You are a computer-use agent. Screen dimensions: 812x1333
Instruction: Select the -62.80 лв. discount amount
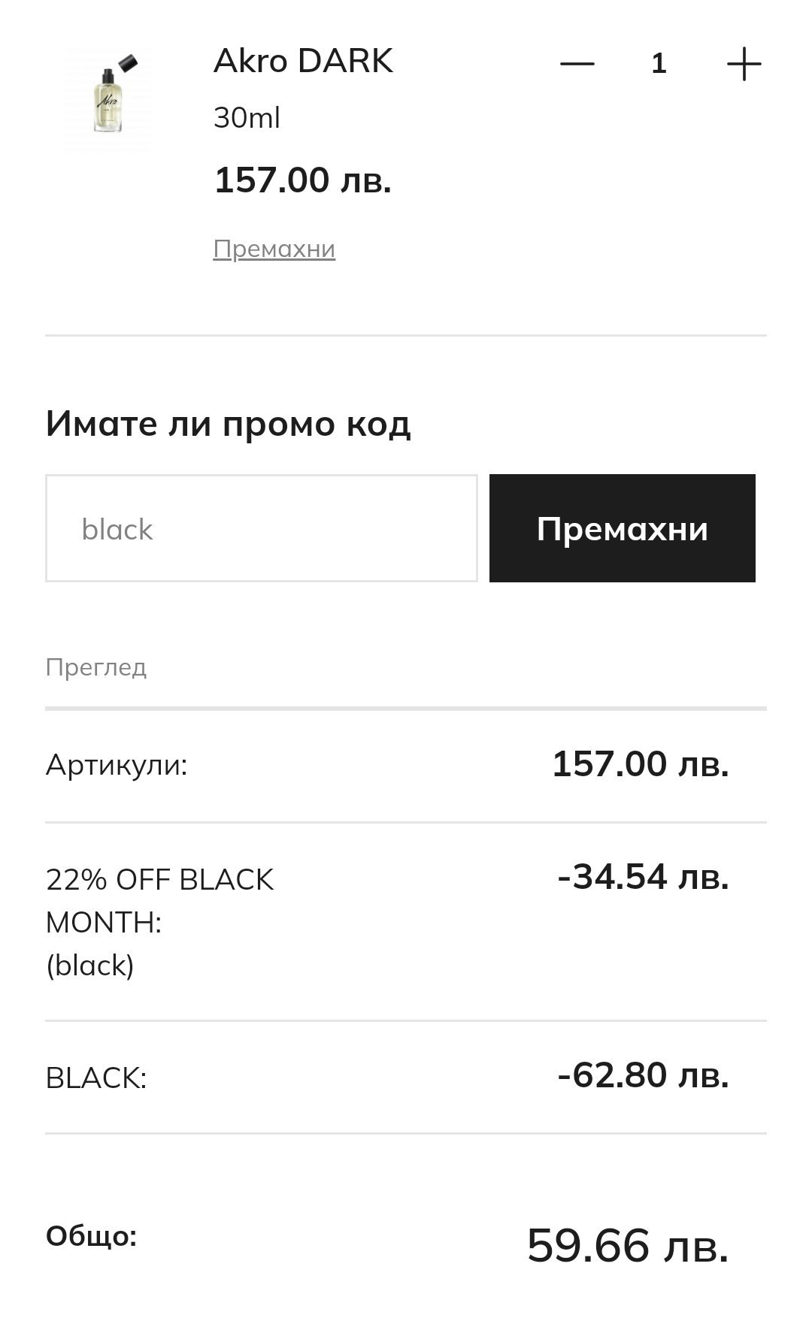(643, 1075)
